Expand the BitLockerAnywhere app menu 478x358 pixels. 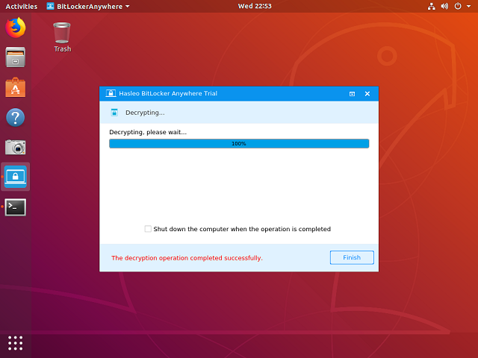(x=87, y=6)
